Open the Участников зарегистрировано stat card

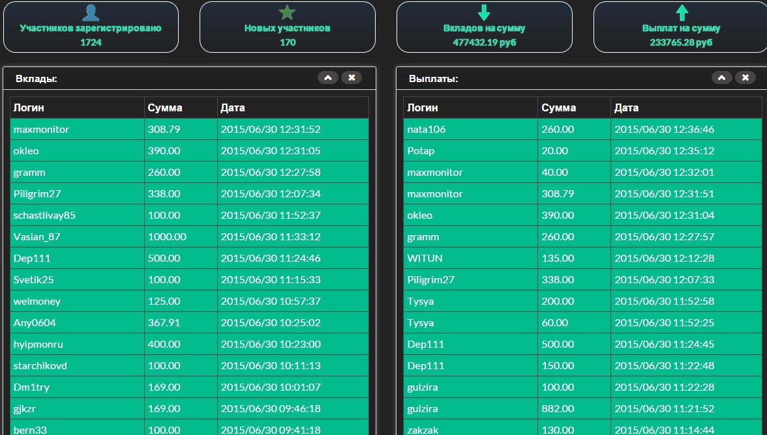[x=91, y=27]
